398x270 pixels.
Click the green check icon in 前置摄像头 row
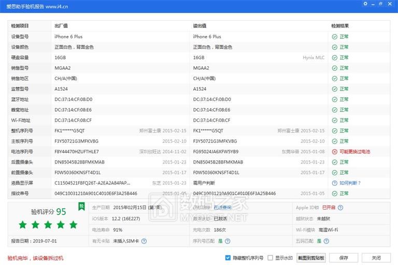point(335,172)
